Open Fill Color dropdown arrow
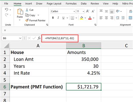 [85, 18]
